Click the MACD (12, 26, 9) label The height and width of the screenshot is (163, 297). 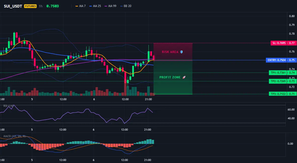point(14,136)
